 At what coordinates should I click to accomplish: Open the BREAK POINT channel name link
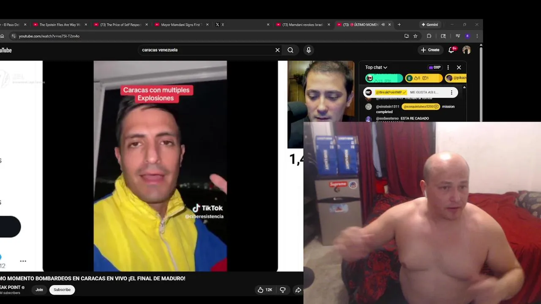[x=11, y=288]
